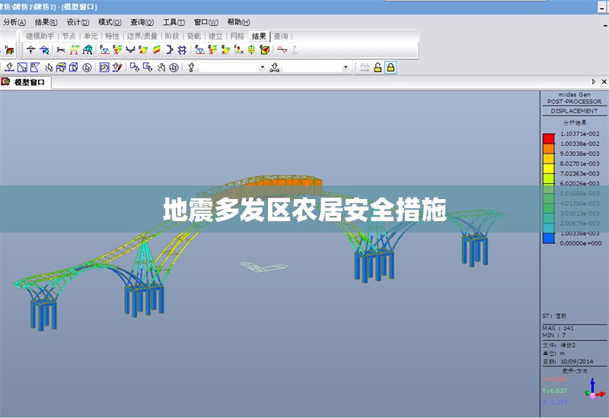Click the open padlock icon in toolbar
609x418 pixels.
378,68
